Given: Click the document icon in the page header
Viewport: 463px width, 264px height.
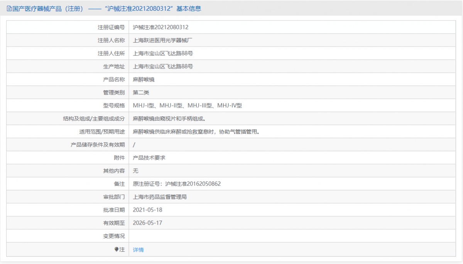Looking at the screenshot, I should click(9, 8).
